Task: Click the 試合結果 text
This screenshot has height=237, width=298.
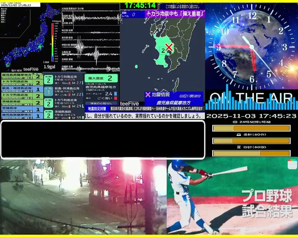Action: coord(268,211)
